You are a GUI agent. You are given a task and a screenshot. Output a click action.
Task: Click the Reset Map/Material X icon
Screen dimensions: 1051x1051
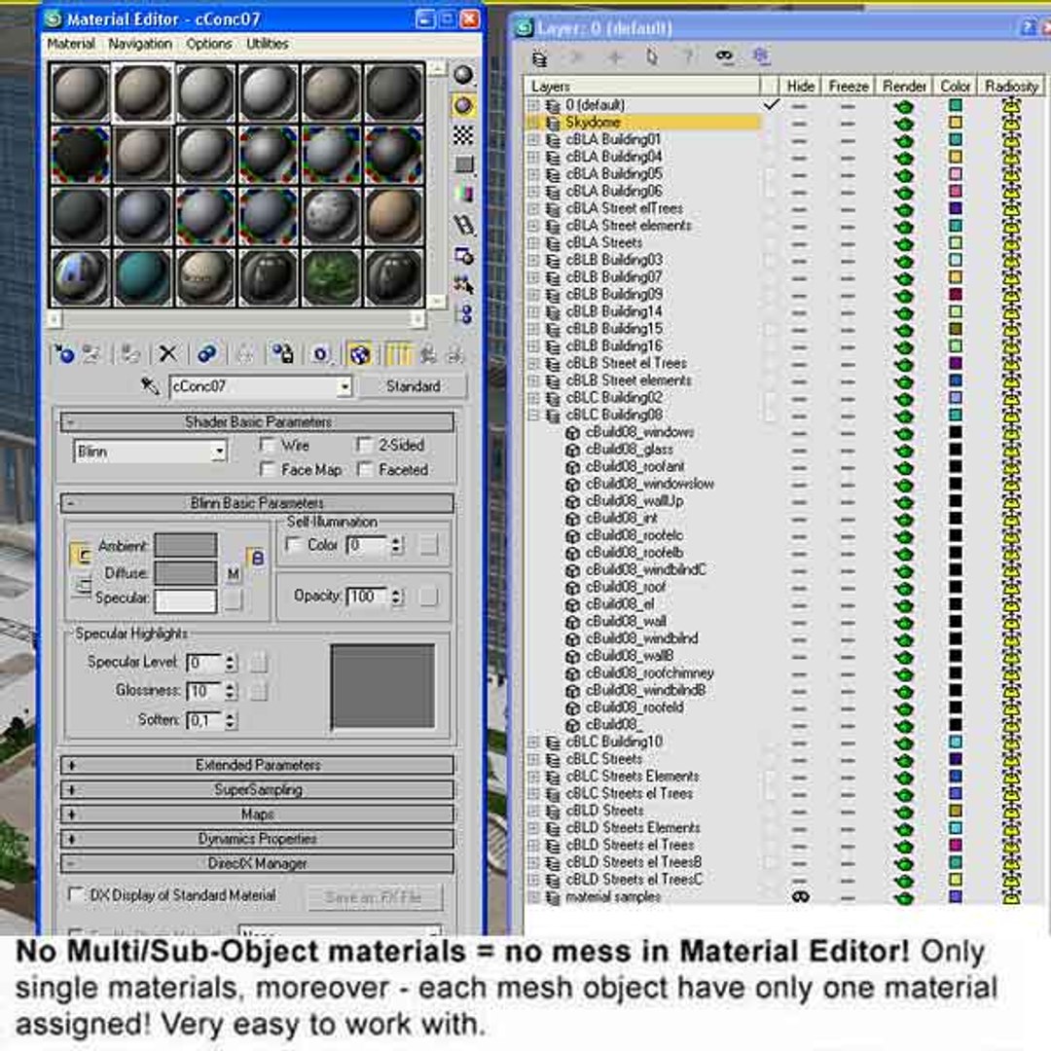coord(168,353)
